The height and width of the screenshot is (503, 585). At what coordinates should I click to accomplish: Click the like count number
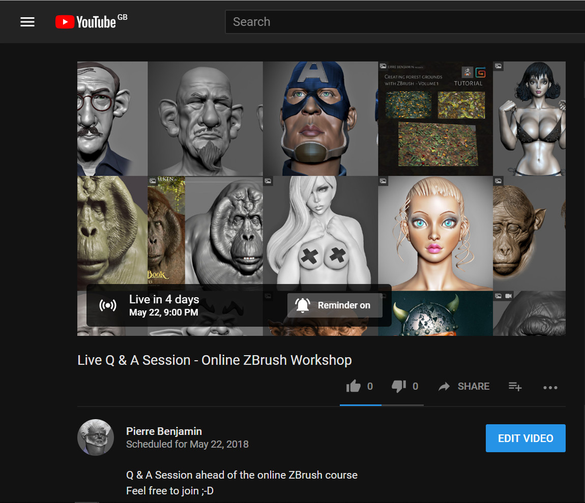pos(370,386)
